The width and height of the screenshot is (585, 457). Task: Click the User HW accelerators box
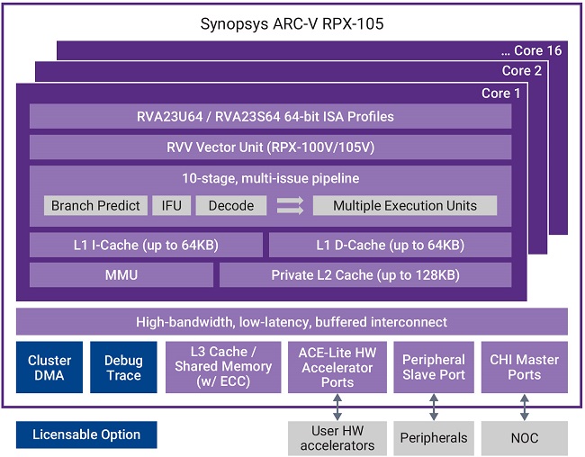[337, 438]
